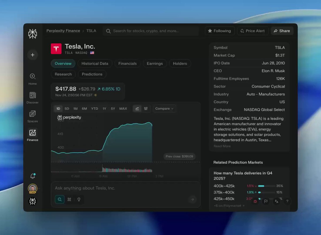Focus the stocks and crypto search field
Screen dimensions: 321x235
click(x=151, y=31)
